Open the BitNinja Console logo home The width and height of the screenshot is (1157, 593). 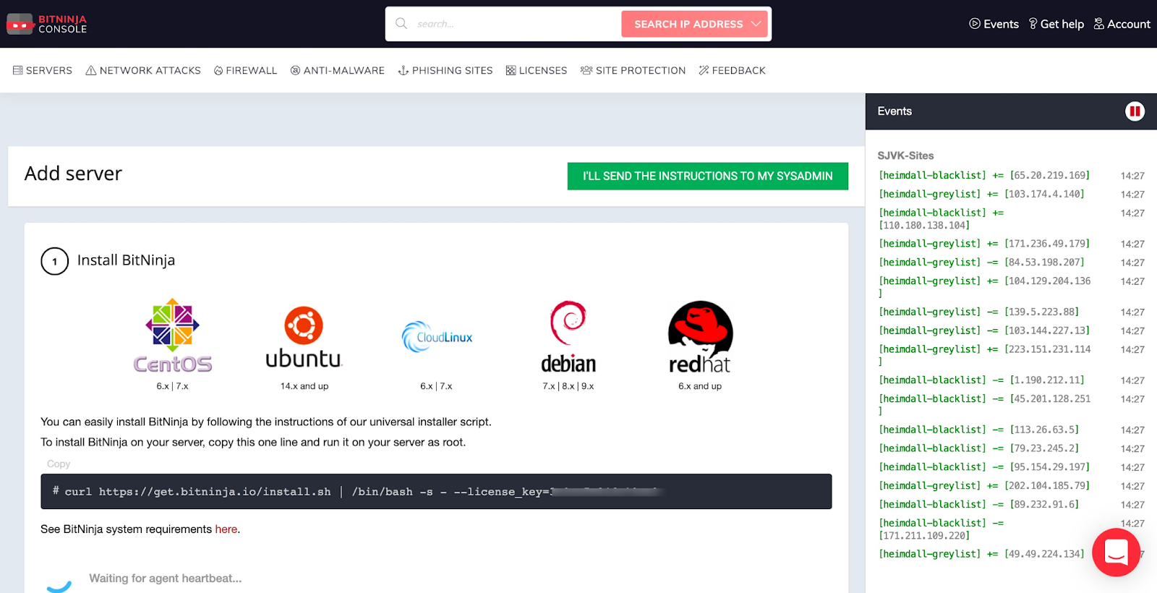pyautogui.click(x=47, y=24)
